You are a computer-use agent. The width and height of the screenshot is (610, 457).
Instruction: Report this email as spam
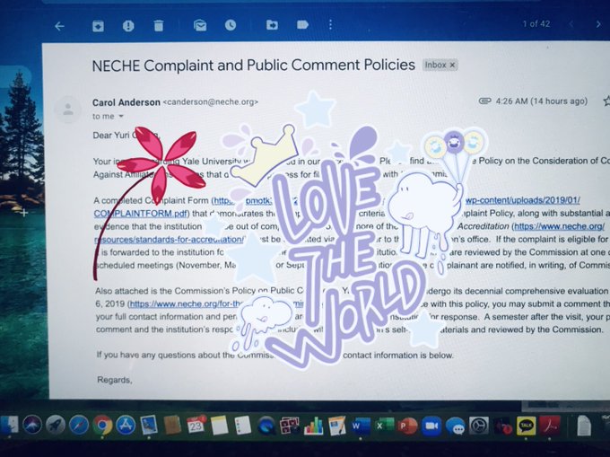point(128,26)
